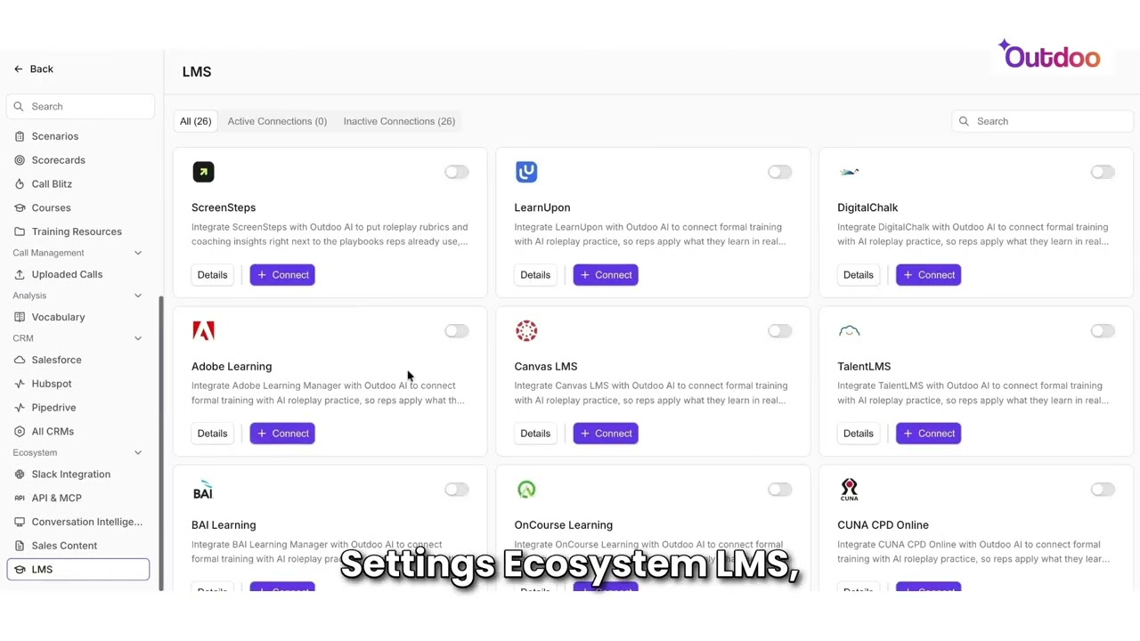This screenshot has width=1140, height=641.
Task: Open the ScreenSteps logo icon
Action: [203, 172]
